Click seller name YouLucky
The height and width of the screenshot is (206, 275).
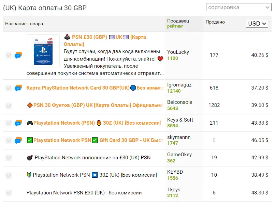[178, 52]
